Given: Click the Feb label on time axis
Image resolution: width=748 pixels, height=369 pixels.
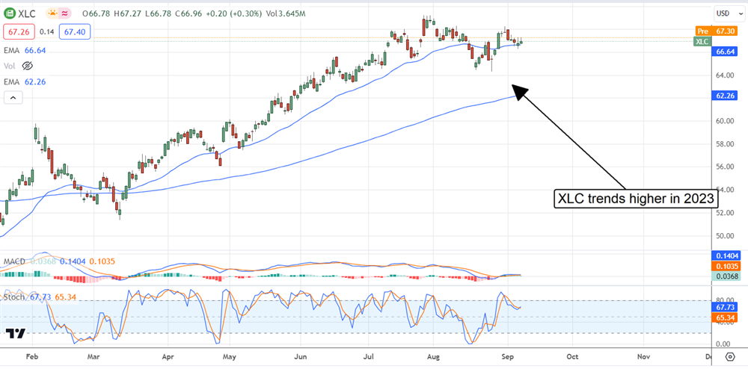Looking at the screenshot, I should click(x=32, y=356).
